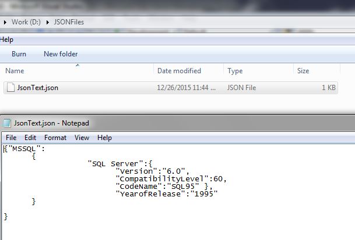Image resolution: width=355 pixels, height=240 pixels.
Task: Click the JsonText.json file icon in Explorer
Action: pos(10,88)
